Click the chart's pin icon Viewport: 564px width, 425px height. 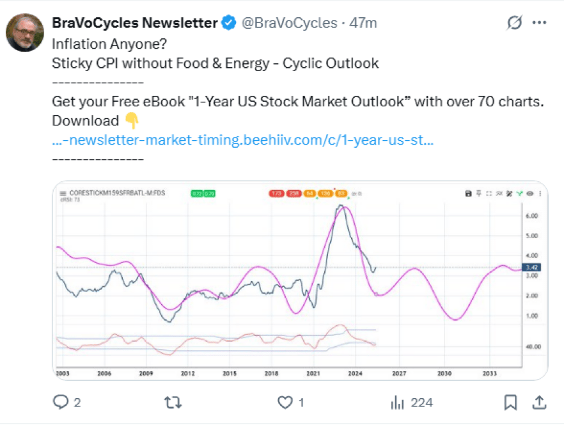click(479, 193)
